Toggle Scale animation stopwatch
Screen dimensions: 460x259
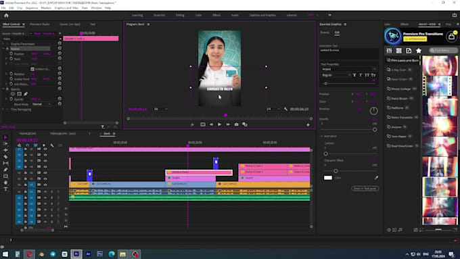point(11,59)
